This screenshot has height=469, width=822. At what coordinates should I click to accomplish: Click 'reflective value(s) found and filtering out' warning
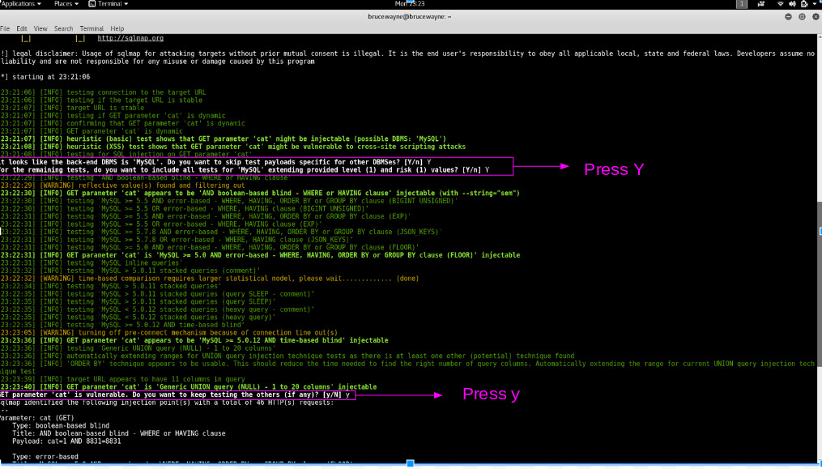(x=122, y=185)
